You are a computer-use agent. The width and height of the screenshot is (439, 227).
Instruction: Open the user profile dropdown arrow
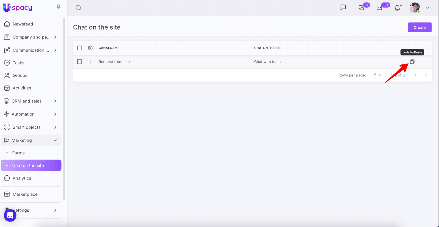pos(427,8)
